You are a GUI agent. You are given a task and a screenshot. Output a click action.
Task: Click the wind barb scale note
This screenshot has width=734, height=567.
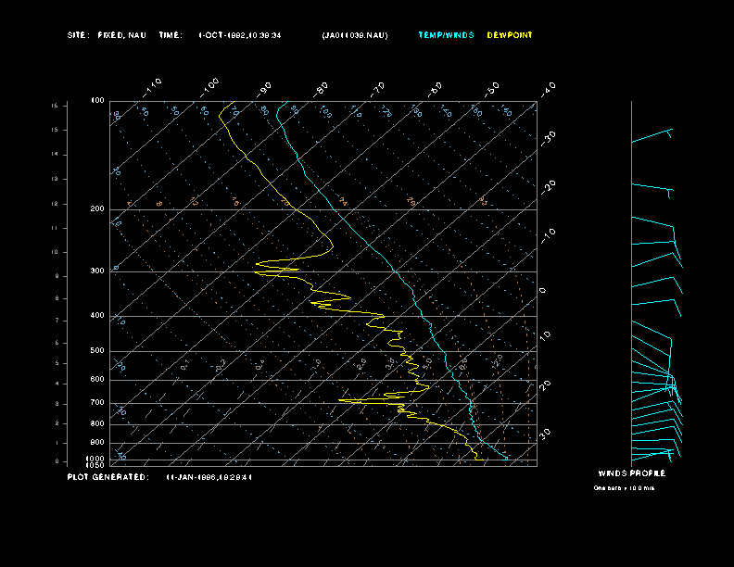point(624,487)
